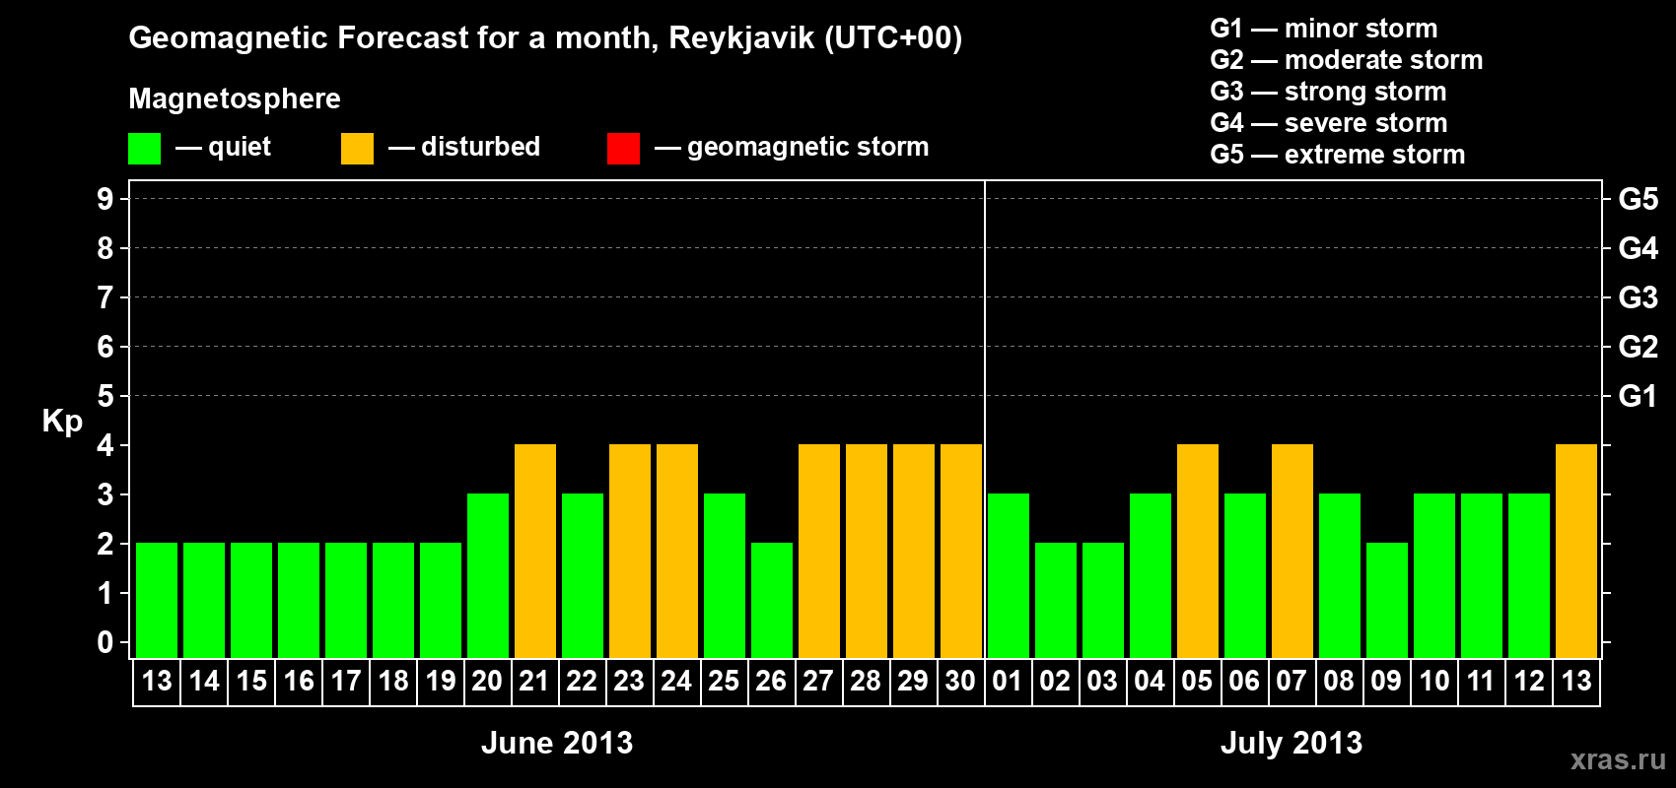Select the orange bar for July 13
The image size is (1676, 788).
click(x=1576, y=551)
